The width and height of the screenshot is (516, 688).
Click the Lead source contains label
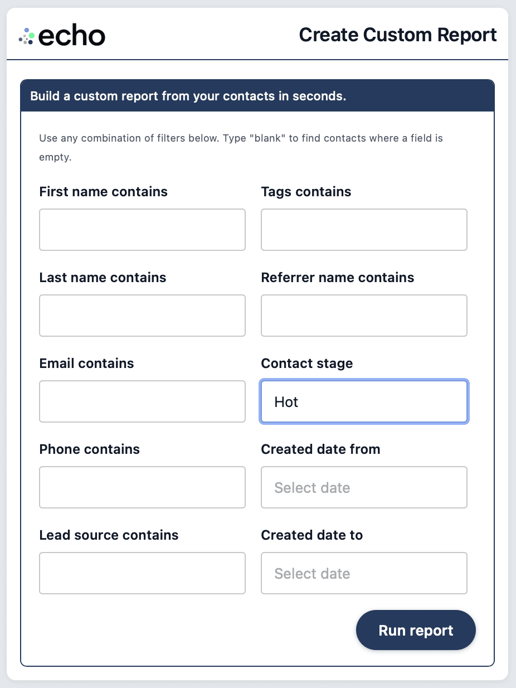109,535
